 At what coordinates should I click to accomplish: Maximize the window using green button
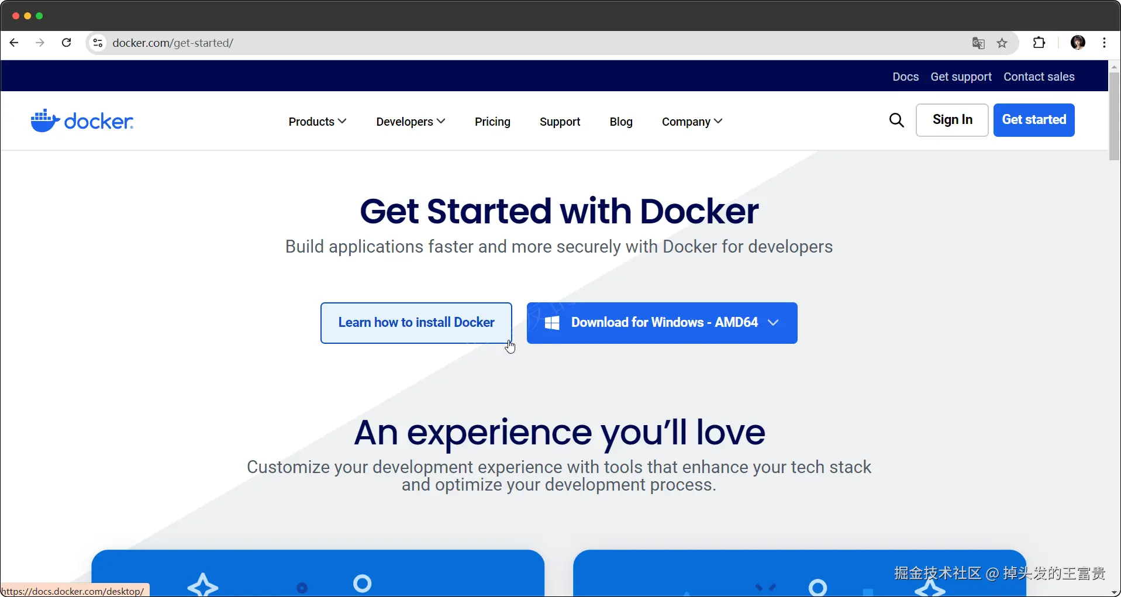coord(39,16)
